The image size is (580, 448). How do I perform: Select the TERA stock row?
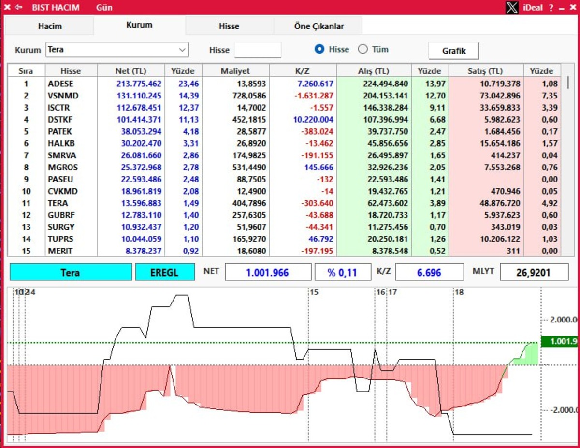[284, 203]
